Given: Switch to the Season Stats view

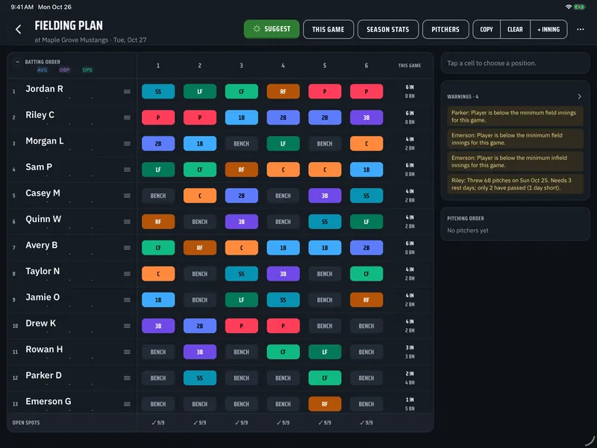Looking at the screenshot, I should pyautogui.click(x=388, y=29).
